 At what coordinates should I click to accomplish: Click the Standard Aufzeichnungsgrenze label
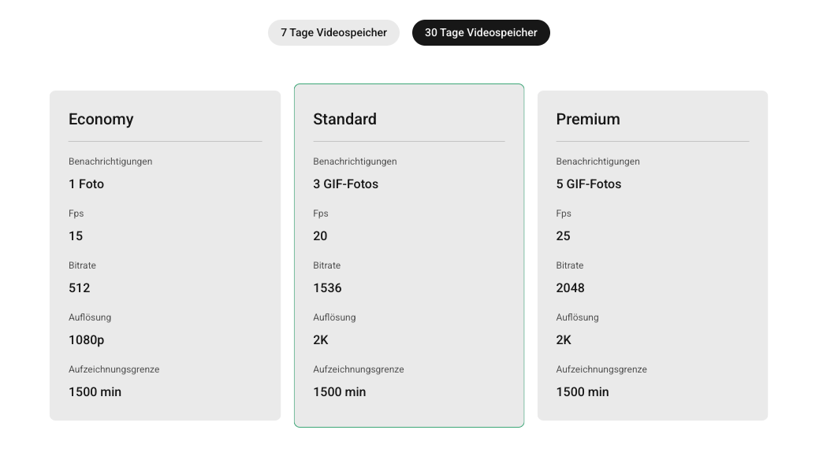358,369
